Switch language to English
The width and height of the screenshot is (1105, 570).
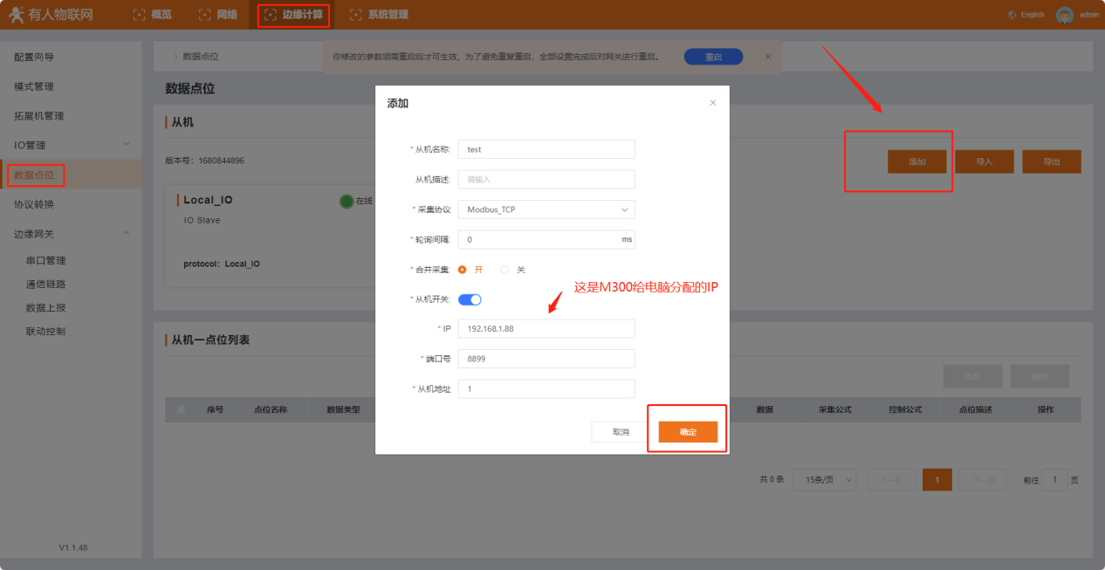tap(1033, 15)
